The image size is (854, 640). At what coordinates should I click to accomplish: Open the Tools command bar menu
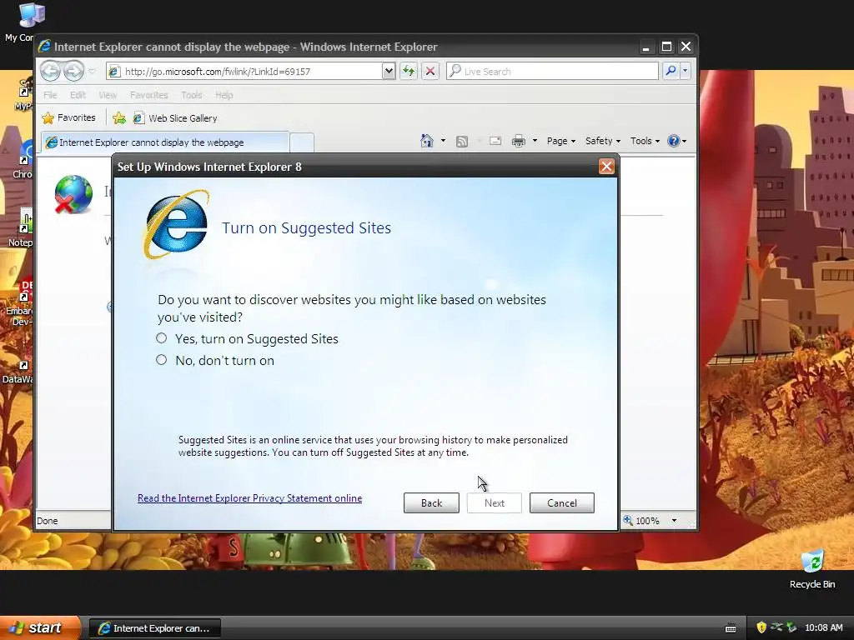(x=645, y=141)
